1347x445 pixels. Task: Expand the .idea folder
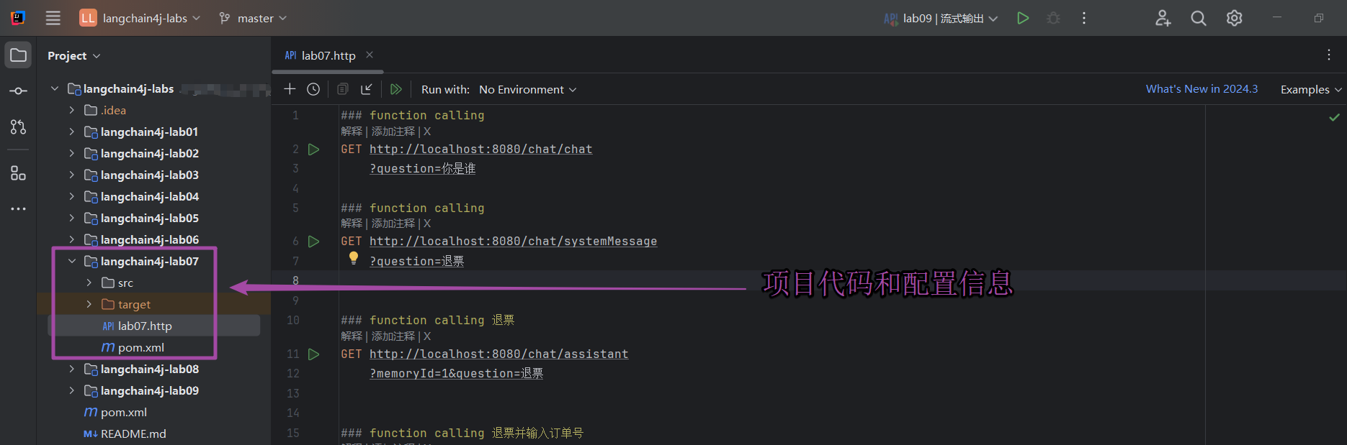tap(72, 110)
